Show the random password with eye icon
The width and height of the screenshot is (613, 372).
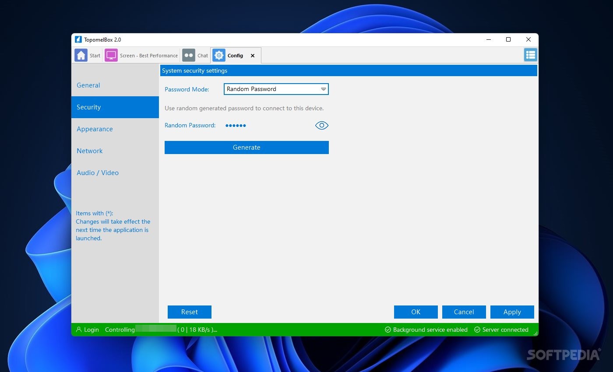pyautogui.click(x=322, y=126)
